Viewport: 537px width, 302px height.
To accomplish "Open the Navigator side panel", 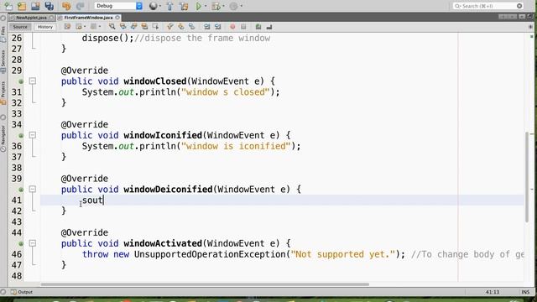I will [x=3, y=138].
